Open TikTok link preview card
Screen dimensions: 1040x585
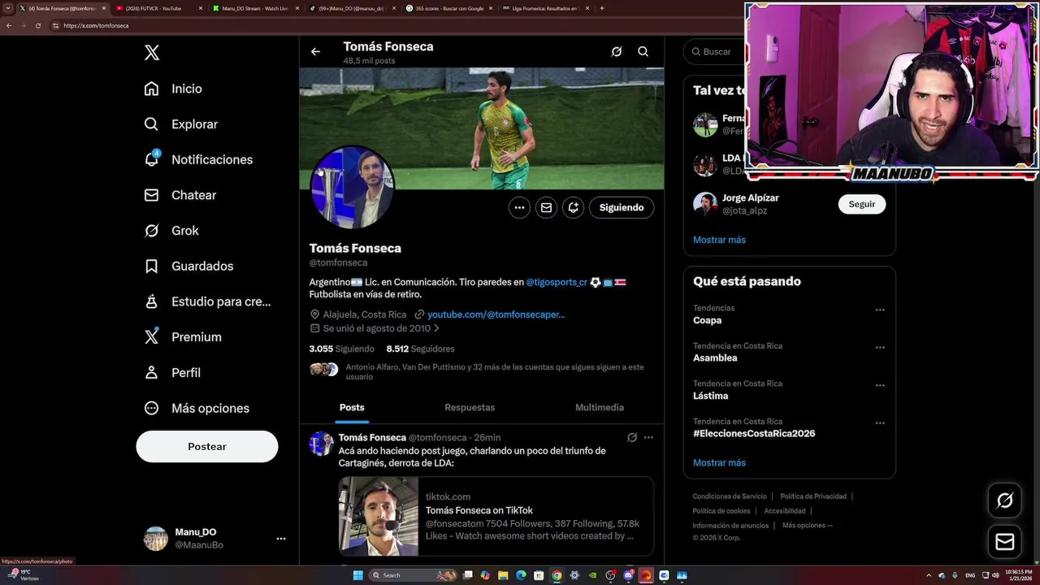(x=496, y=517)
